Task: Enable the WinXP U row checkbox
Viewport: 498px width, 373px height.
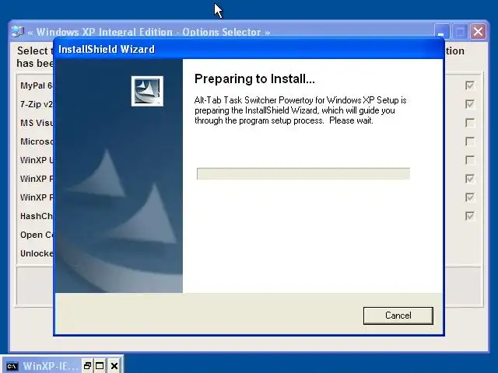Action: coord(470,160)
